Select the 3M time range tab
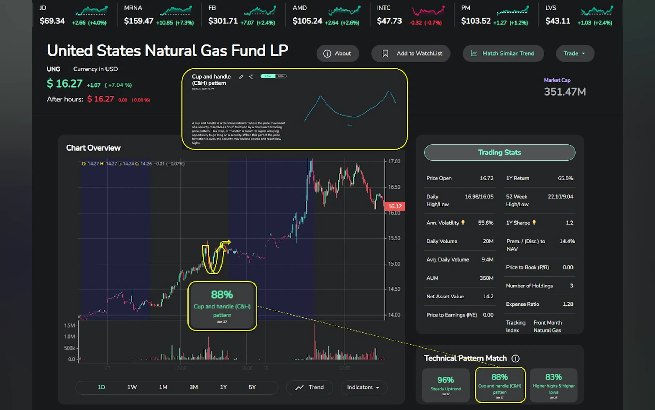This screenshot has width=655, height=410. (x=193, y=387)
